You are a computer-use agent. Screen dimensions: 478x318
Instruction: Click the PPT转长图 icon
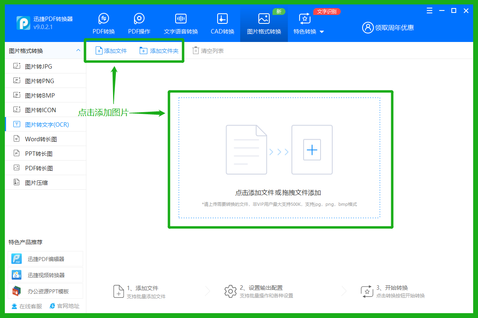17,153
